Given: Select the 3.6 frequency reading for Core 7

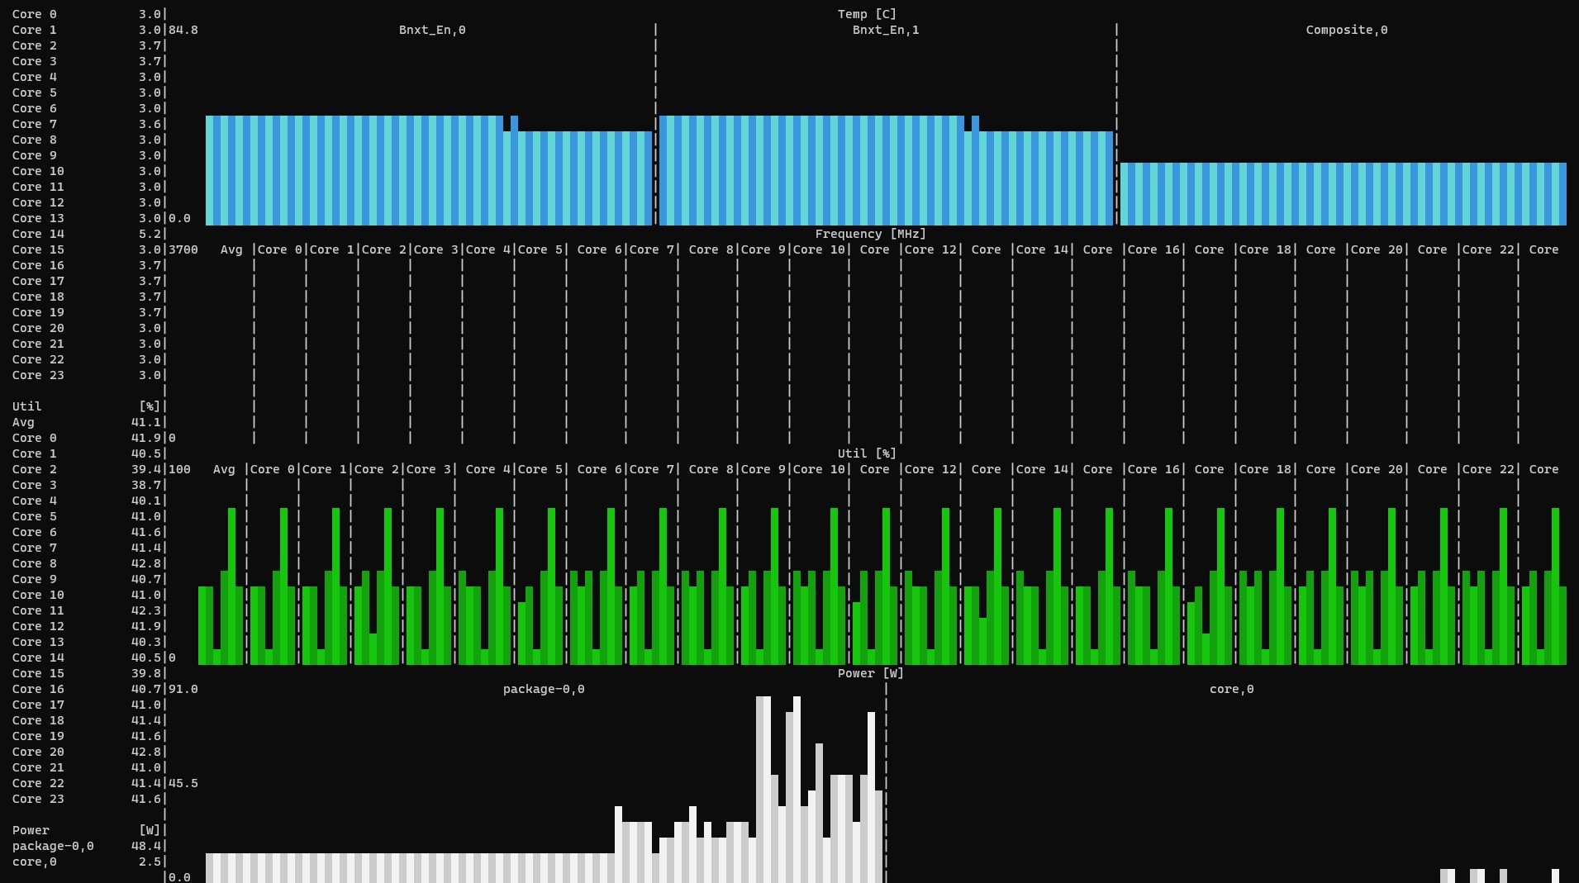Looking at the screenshot, I should [x=150, y=124].
